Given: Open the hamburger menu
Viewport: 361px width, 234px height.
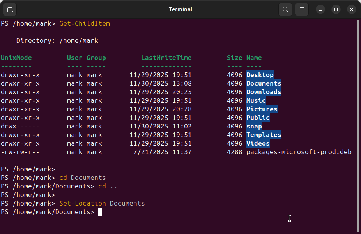Looking at the screenshot, I should click(x=301, y=9).
